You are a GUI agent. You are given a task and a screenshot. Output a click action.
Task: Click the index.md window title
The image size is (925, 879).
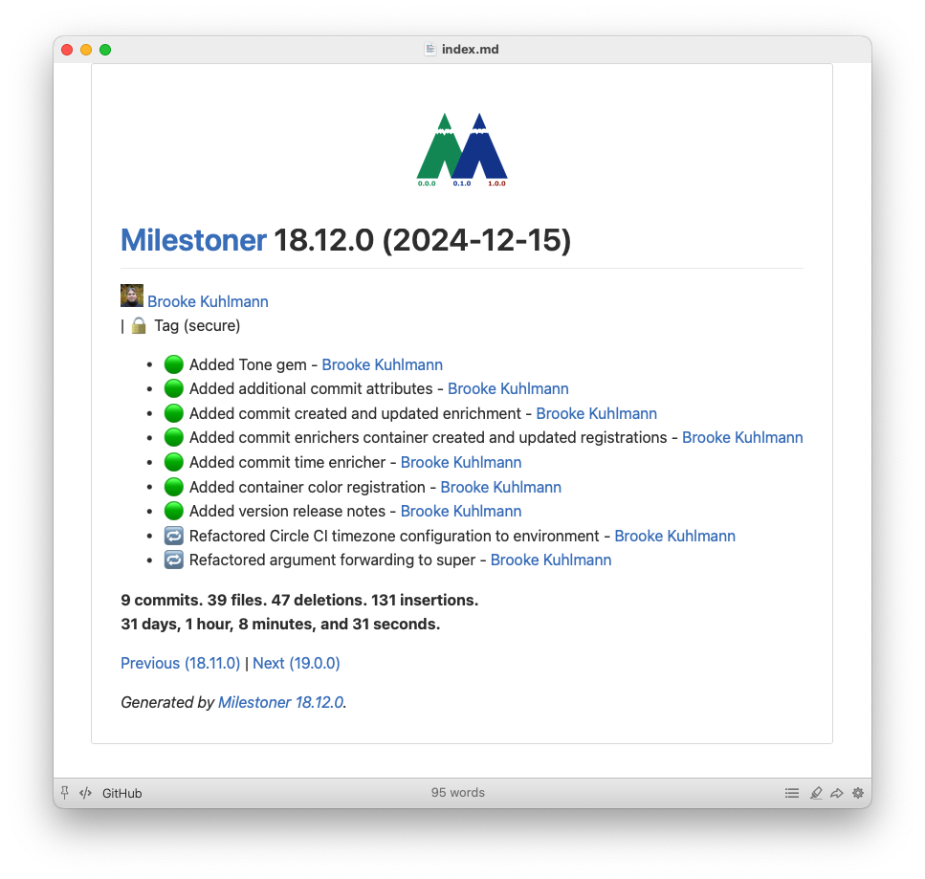[471, 50]
